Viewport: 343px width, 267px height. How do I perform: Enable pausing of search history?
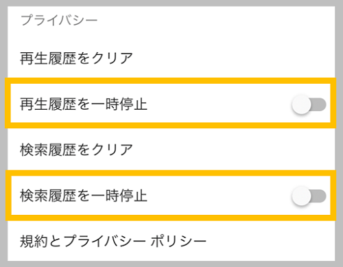(309, 196)
